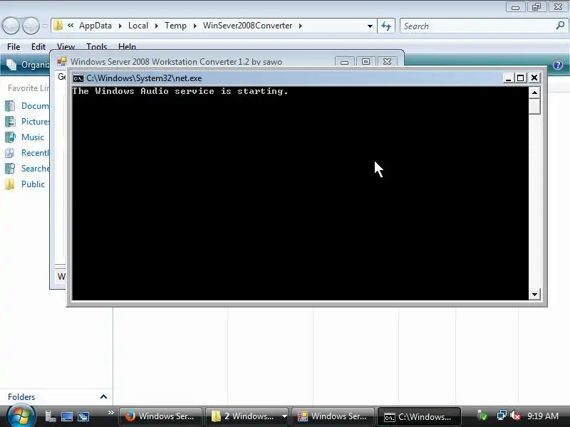
Task: Click the 9:19 AM clock
Action: point(543,416)
